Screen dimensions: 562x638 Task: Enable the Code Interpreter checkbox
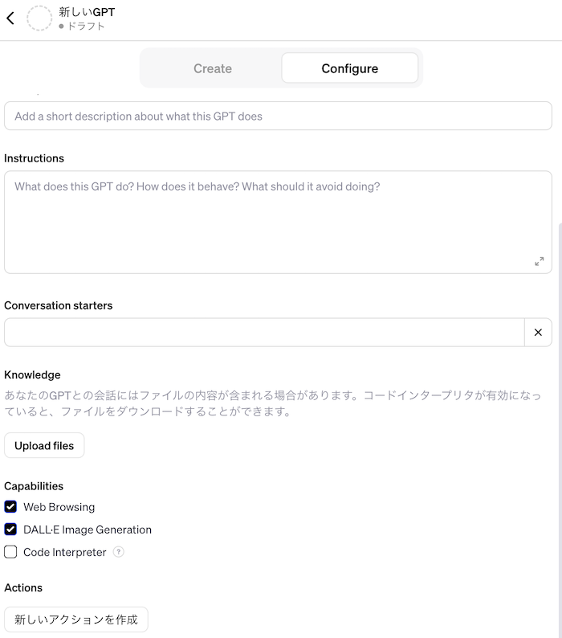point(10,552)
